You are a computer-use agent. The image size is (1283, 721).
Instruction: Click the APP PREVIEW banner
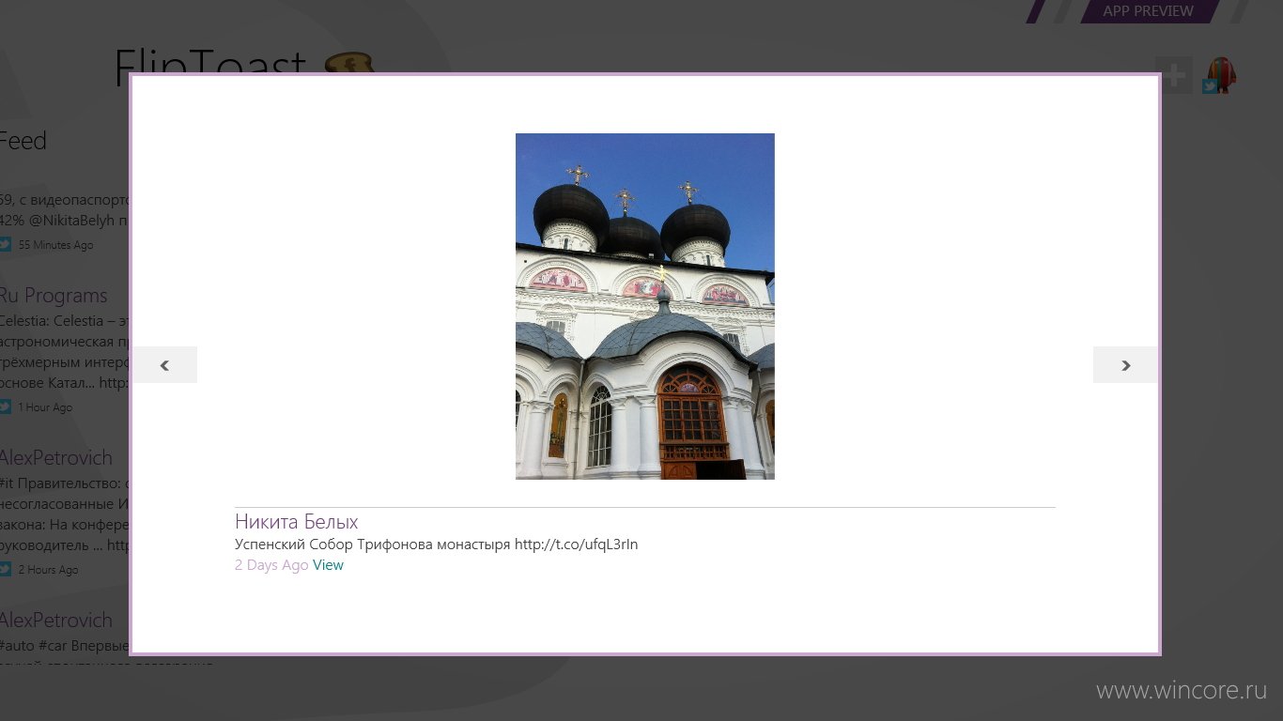1148,11
